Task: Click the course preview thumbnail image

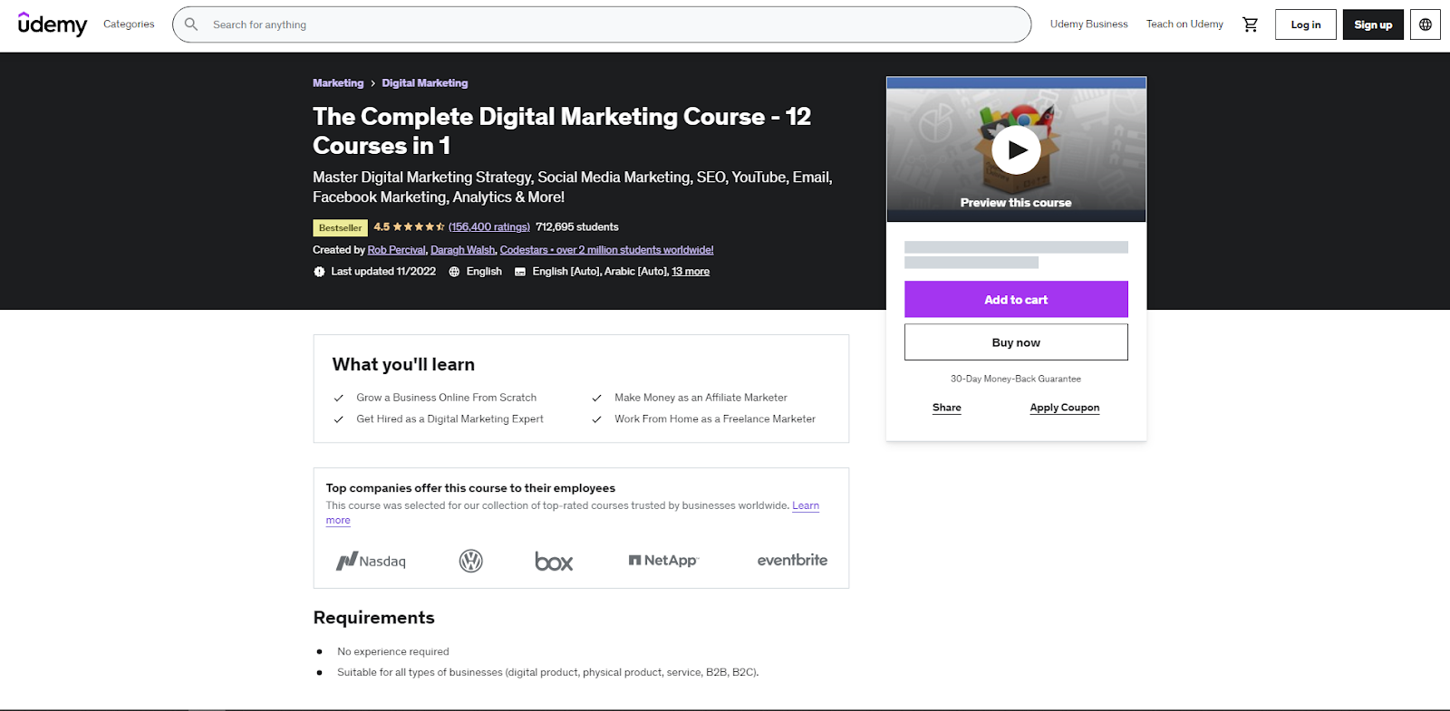Action: pos(1016,149)
